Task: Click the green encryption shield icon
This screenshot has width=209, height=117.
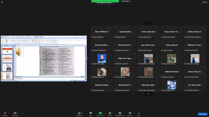Action: (x=2, y=2)
